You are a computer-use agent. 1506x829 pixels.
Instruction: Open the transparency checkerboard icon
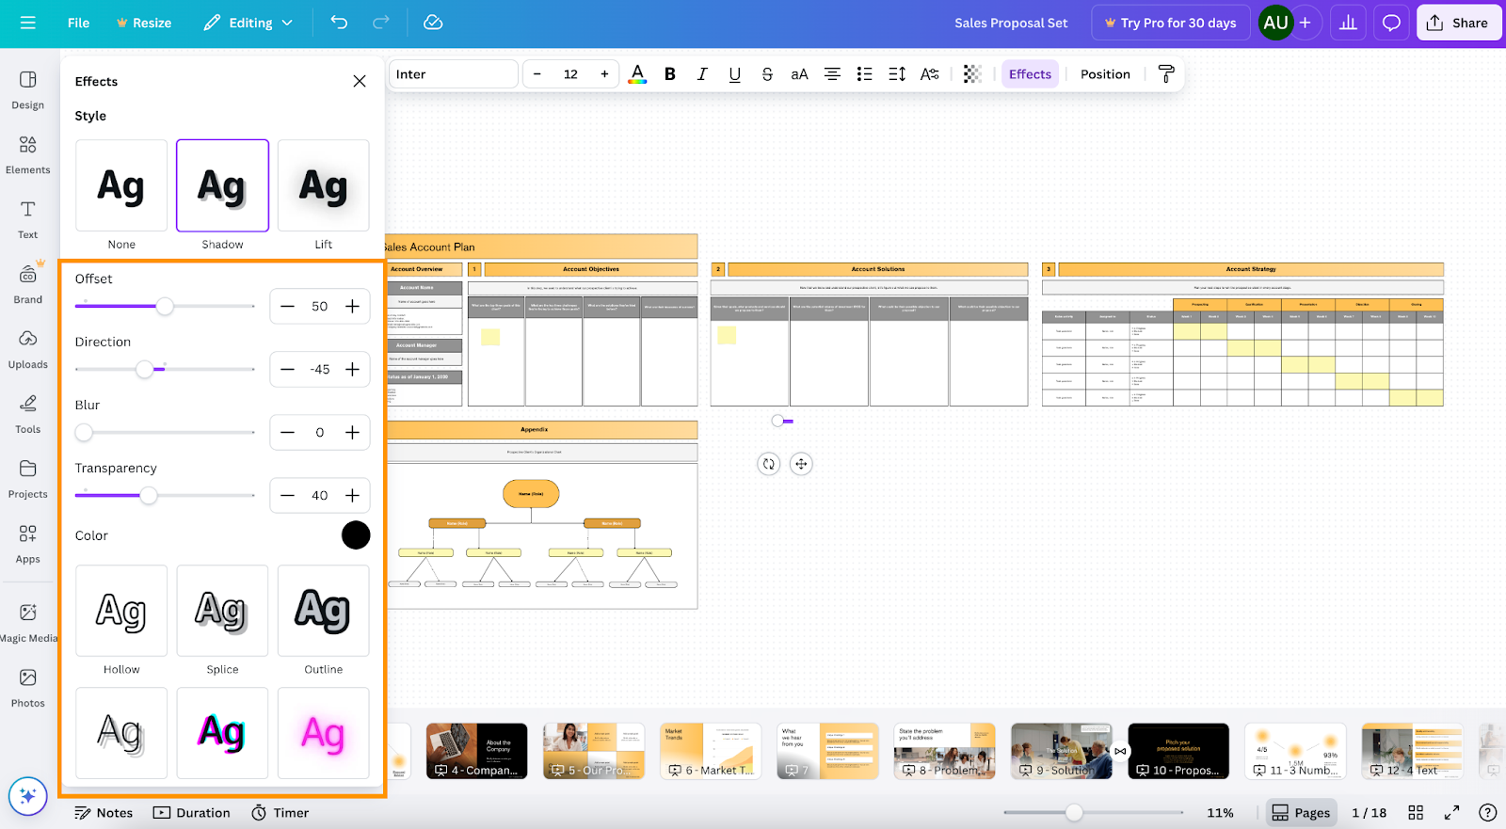click(x=972, y=74)
